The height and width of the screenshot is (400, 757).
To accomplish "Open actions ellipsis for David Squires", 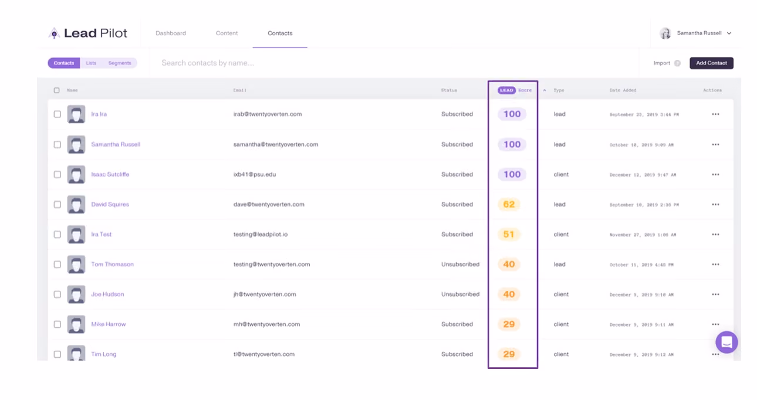I will point(715,205).
